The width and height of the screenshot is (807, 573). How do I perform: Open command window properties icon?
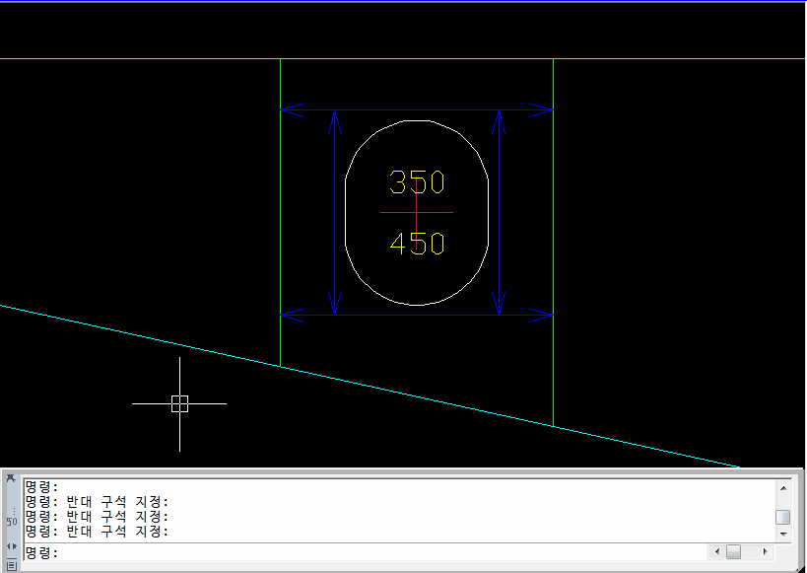click(11, 565)
